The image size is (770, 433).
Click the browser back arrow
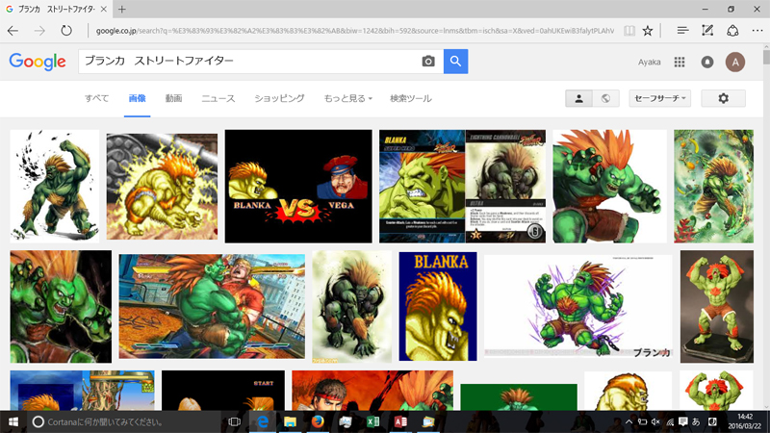pyautogui.click(x=13, y=31)
